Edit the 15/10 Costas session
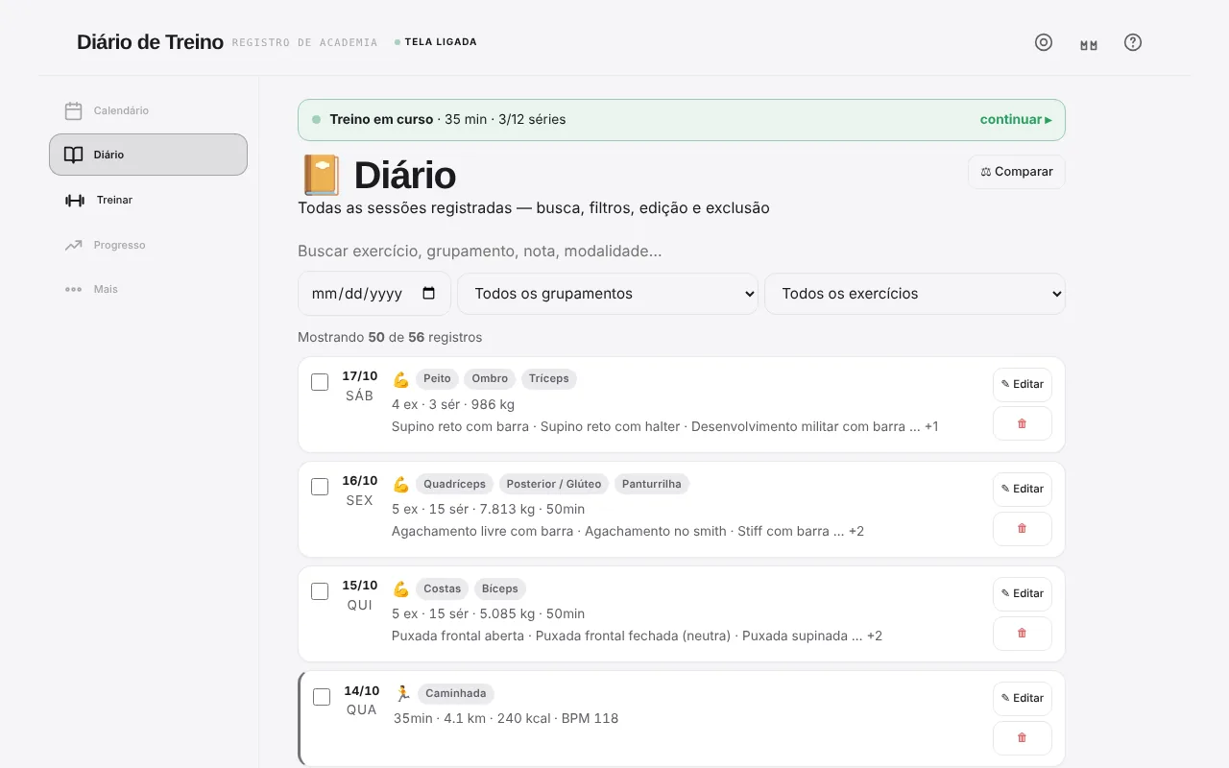This screenshot has width=1229, height=768. click(1022, 593)
